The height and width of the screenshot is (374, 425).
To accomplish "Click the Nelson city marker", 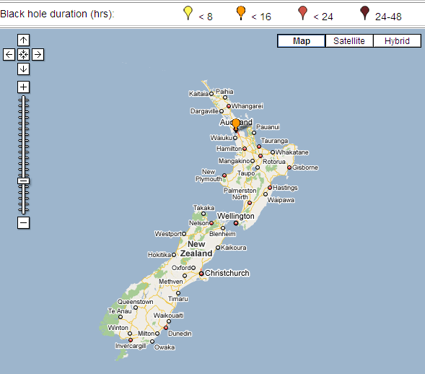I will (211, 223).
